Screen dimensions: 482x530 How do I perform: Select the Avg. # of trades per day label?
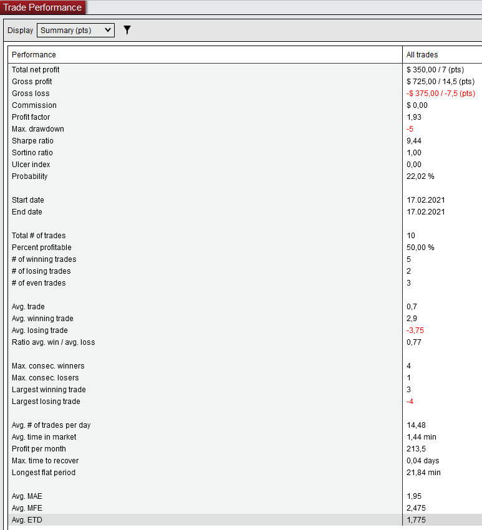tap(51, 425)
